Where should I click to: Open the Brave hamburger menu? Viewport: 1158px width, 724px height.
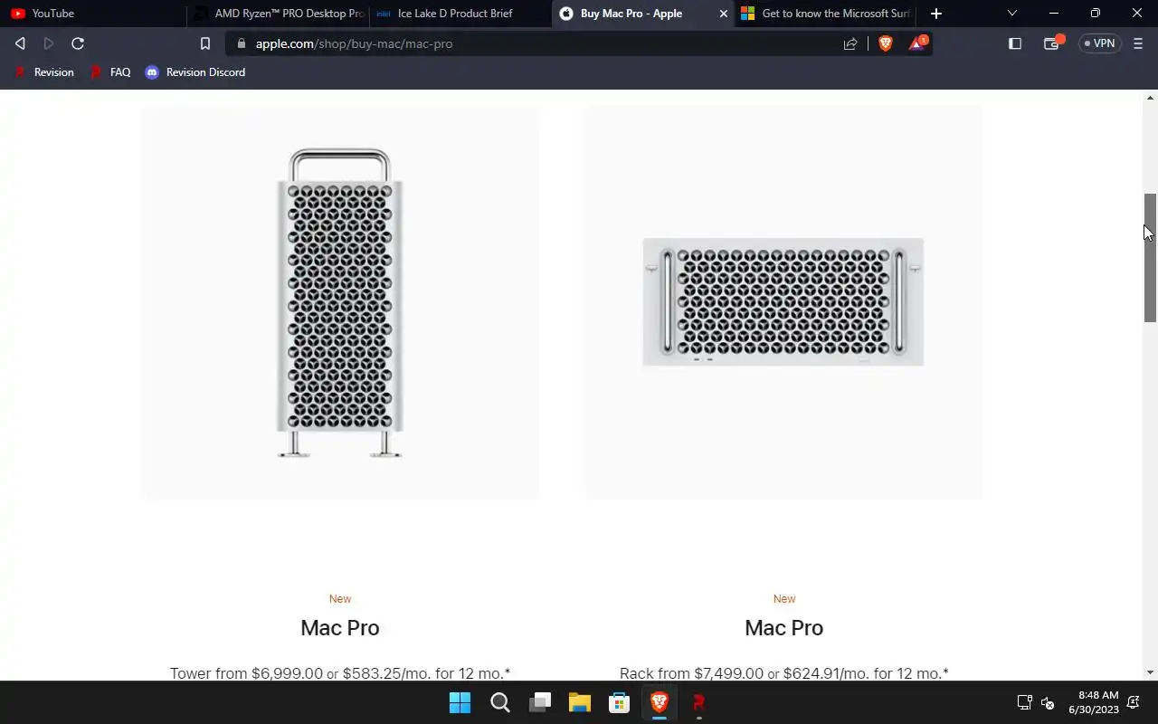[1138, 43]
